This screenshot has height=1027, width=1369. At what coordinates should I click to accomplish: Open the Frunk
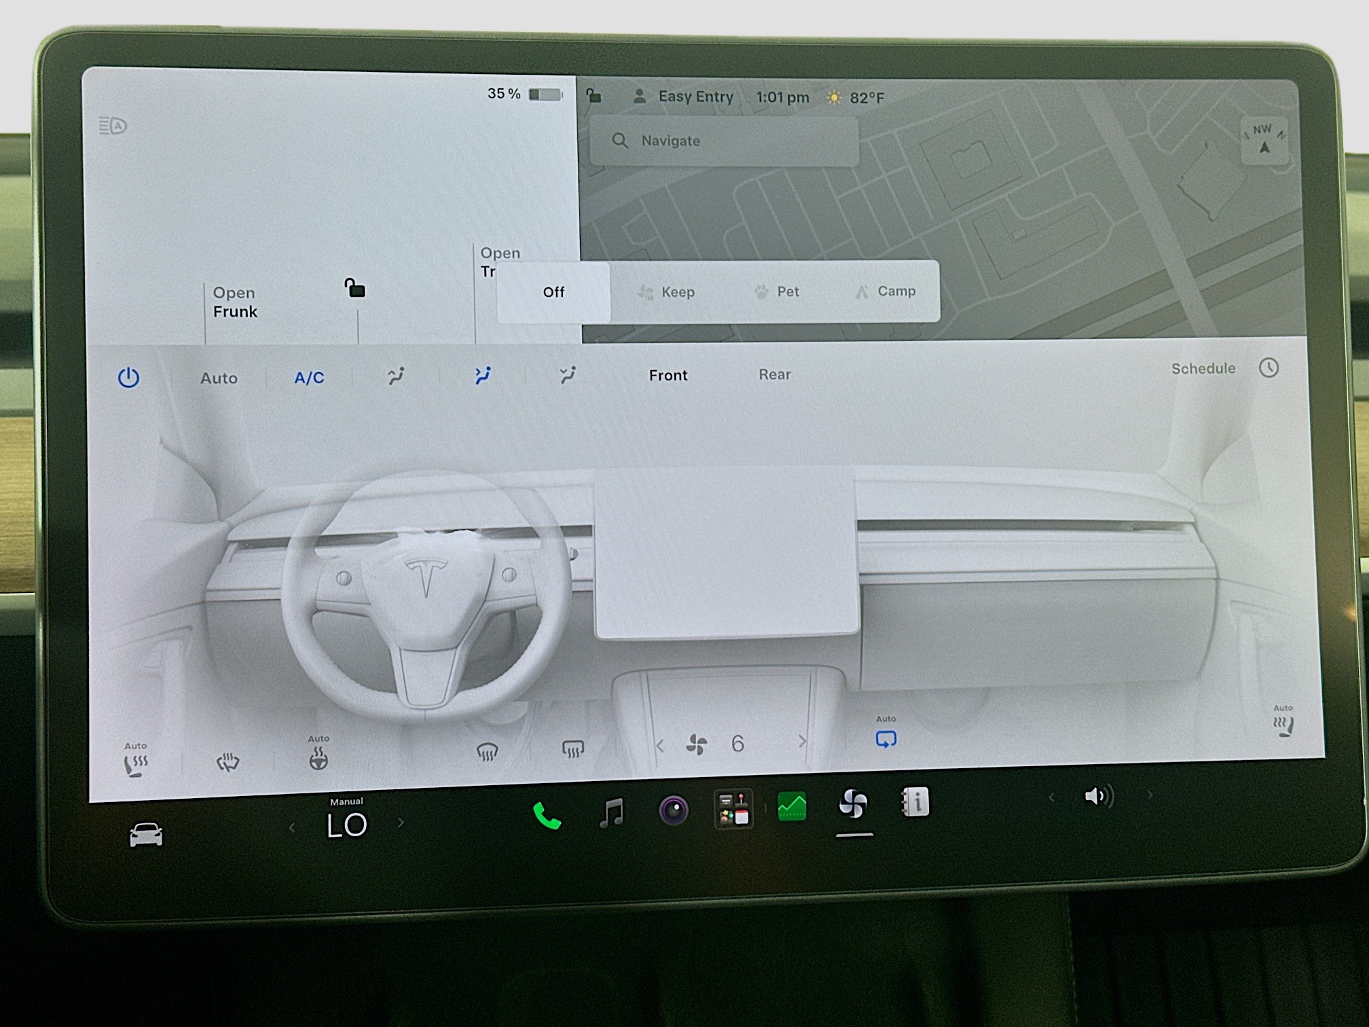click(x=235, y=302)
